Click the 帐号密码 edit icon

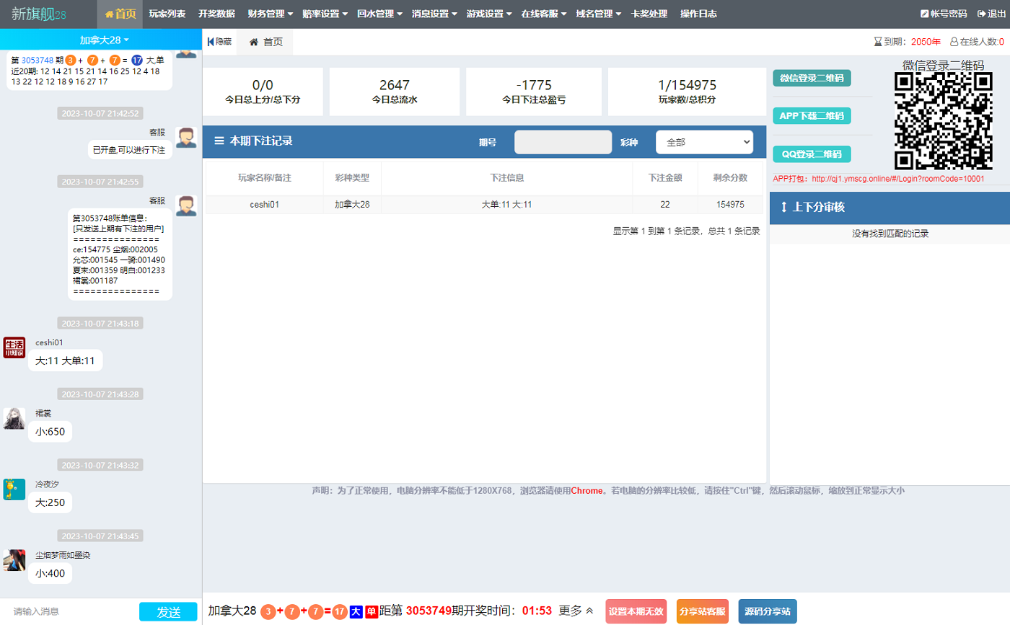(925, 14)
